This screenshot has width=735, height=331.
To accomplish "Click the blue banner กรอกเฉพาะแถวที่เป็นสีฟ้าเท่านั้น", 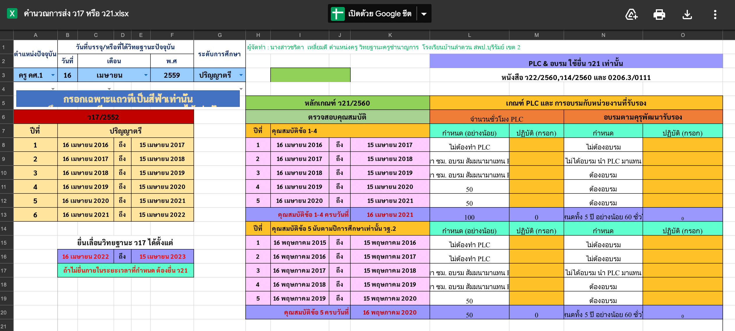I will pyautogui.click(x=128, y=99).
